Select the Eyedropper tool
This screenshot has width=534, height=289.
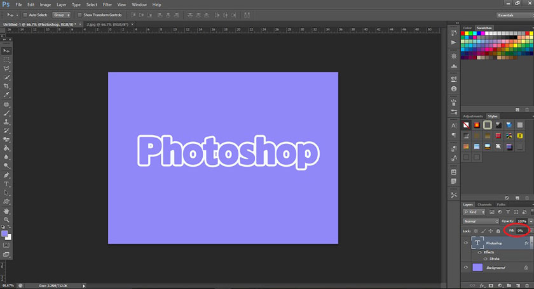coord(6,95)
